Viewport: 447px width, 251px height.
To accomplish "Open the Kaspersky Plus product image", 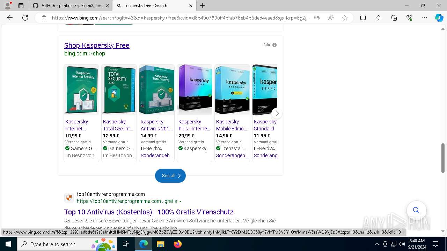I will point(195,90).
